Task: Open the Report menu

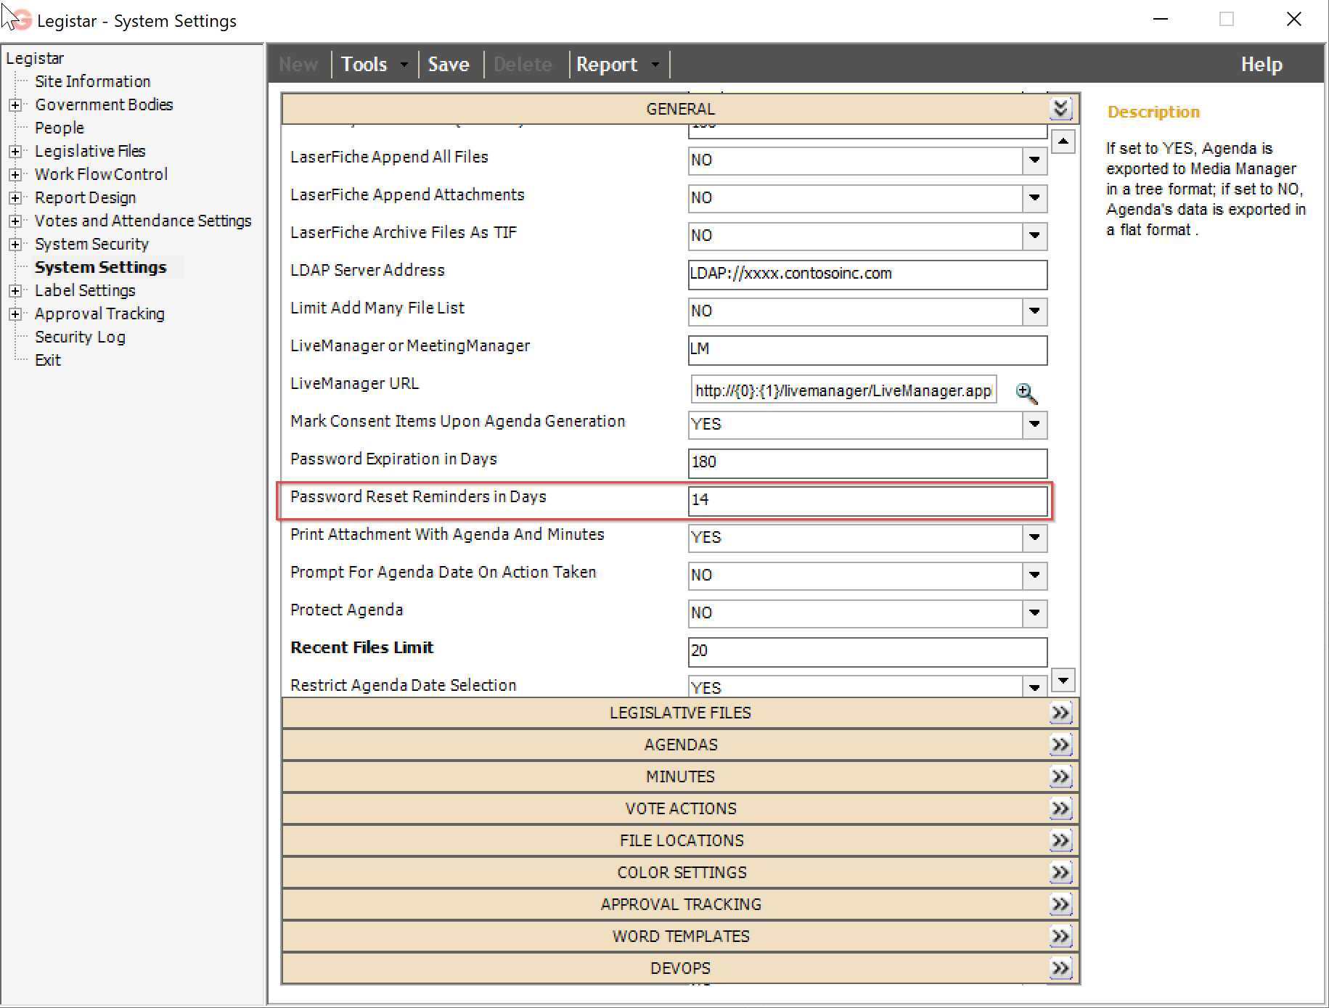Action: (607, 64)
